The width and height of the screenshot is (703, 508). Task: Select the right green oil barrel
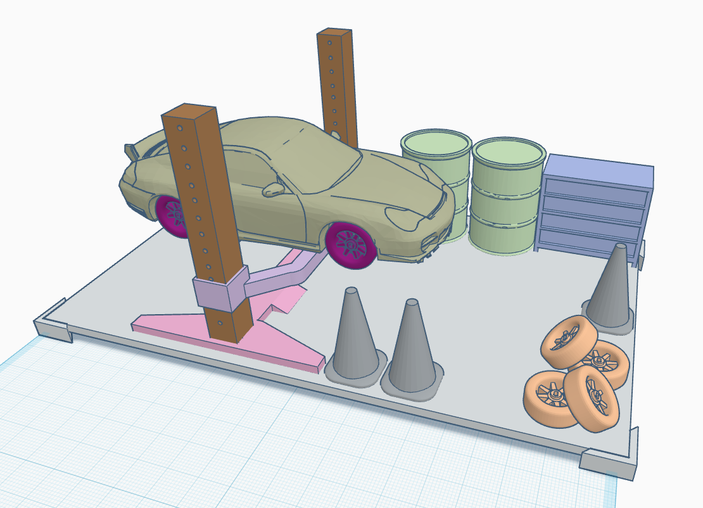tap(507, 196)
